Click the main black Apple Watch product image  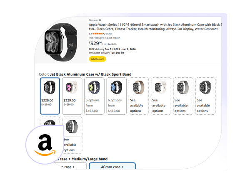click(x=61, y=42)
